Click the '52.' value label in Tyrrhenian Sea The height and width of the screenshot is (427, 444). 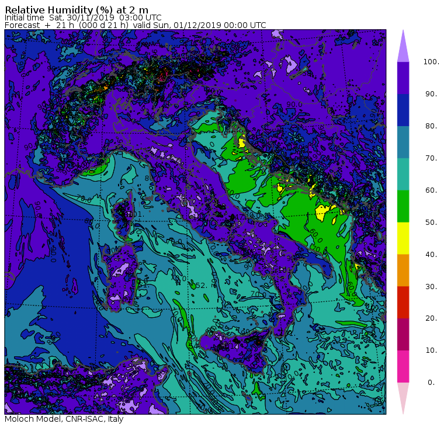202,286
